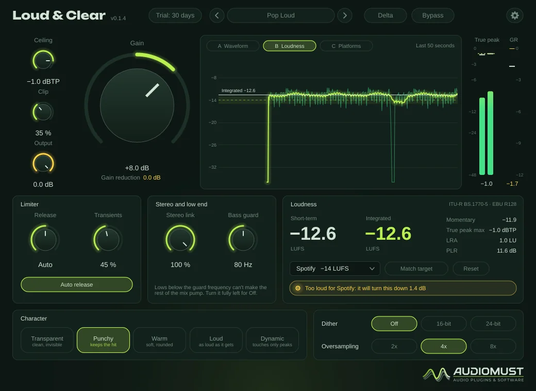Reset the loudness measurement
The height and width of the screenshot is (391, 536).
point(471,269)
